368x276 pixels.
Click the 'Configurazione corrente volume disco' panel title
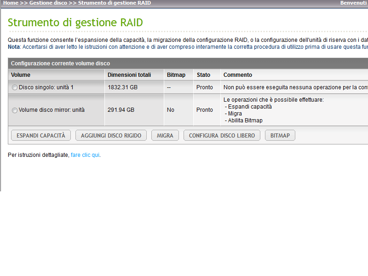tap(60, 63)
